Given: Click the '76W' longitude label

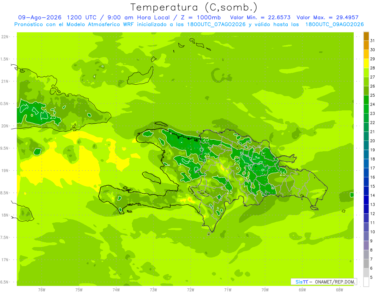Looking at the screenshot, I should (42, 290).
